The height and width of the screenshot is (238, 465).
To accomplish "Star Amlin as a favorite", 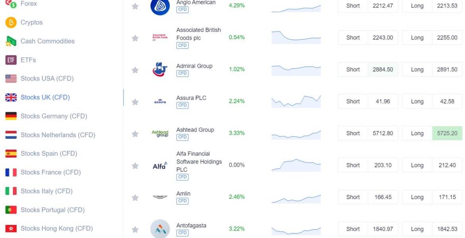I will pyautogui.click(x=135, y=198).
